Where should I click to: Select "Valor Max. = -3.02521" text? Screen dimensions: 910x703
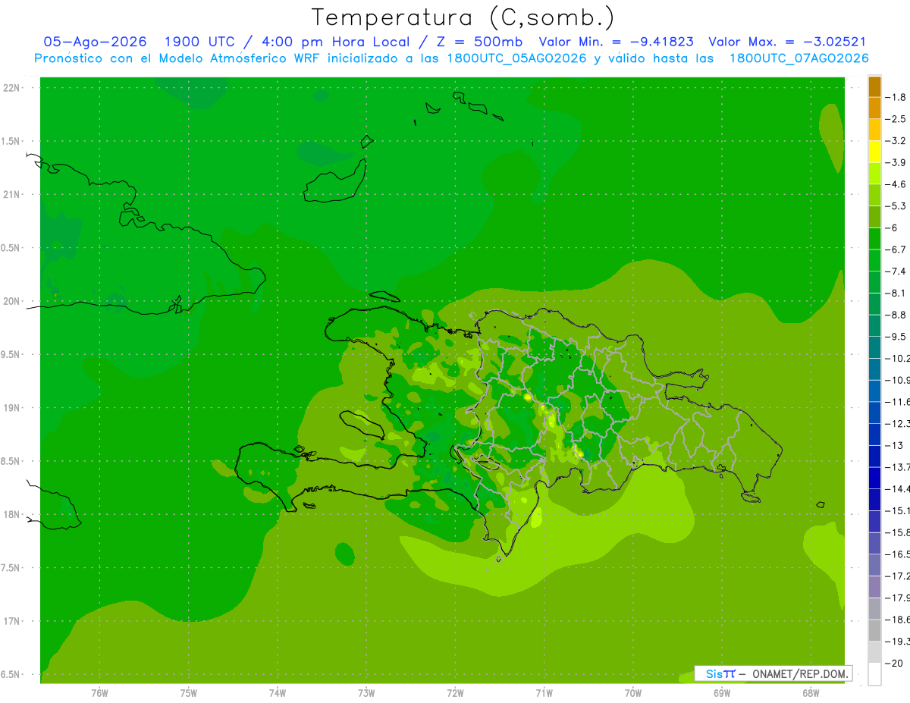(x=787, y=42)
